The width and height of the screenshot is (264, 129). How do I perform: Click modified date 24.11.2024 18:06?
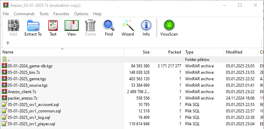(x=240, y=98)
